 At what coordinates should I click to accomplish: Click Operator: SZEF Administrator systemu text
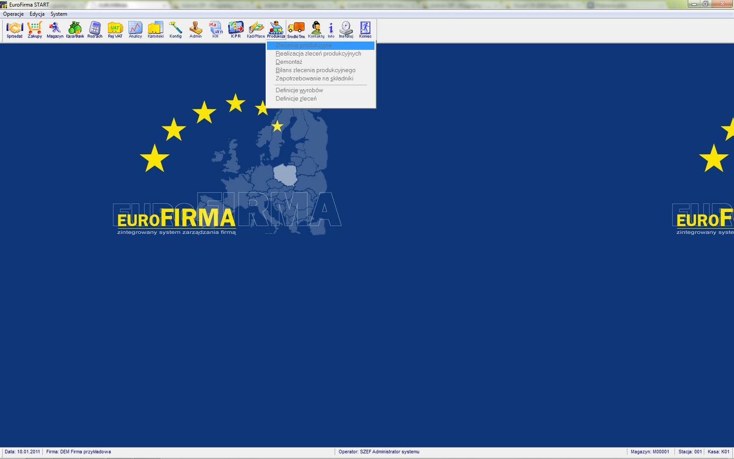pyautogui.click(x=379, y=452)
